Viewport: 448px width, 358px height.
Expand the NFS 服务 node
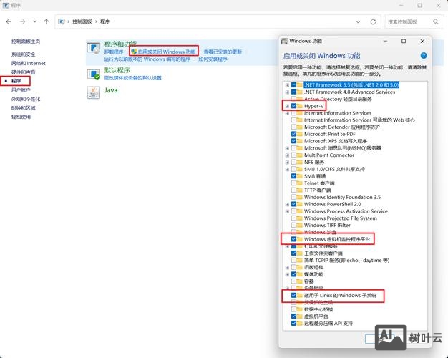[287, 162]
